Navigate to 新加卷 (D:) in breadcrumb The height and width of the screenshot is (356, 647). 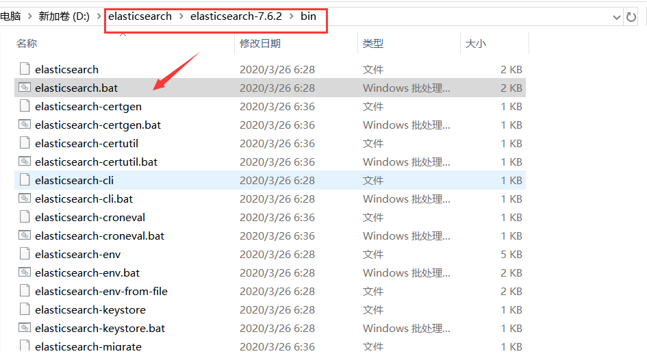(x=64, y=16)
